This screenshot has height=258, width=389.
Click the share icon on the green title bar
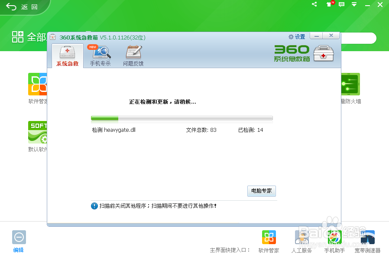coord(314,4)
